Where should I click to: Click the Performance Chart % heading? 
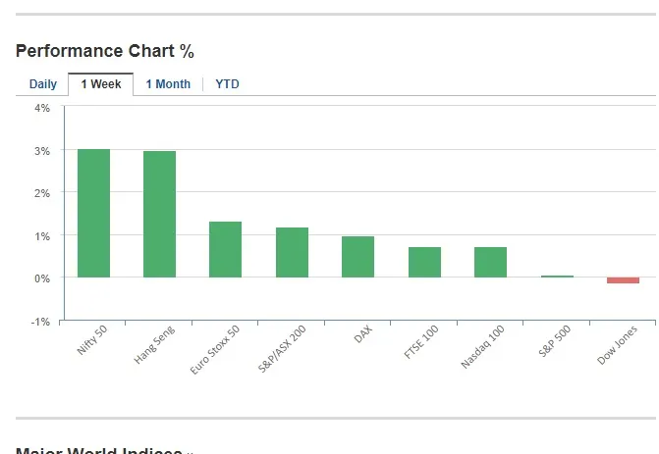[105, 51]
